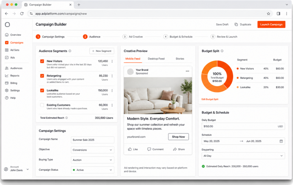Click the Campaigns sidebar icon

coord(7,43)
